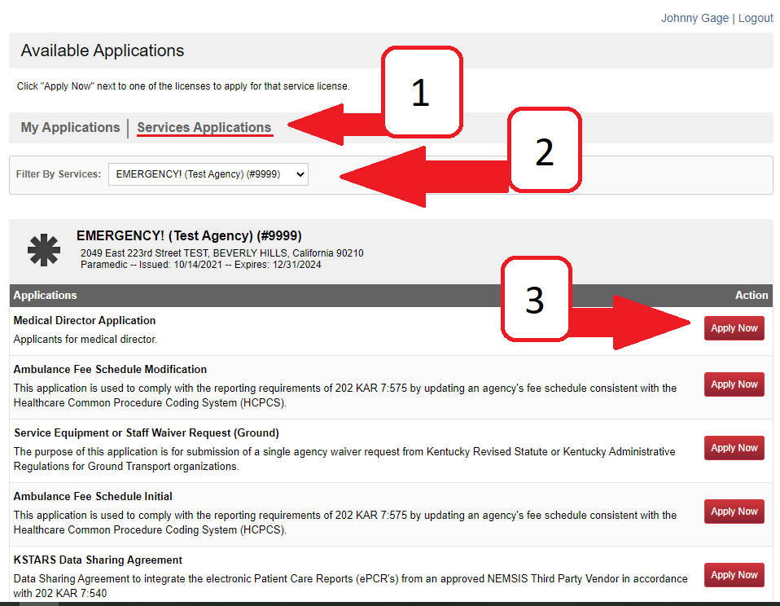Click the numbered callout box 2

click(544, 151)
